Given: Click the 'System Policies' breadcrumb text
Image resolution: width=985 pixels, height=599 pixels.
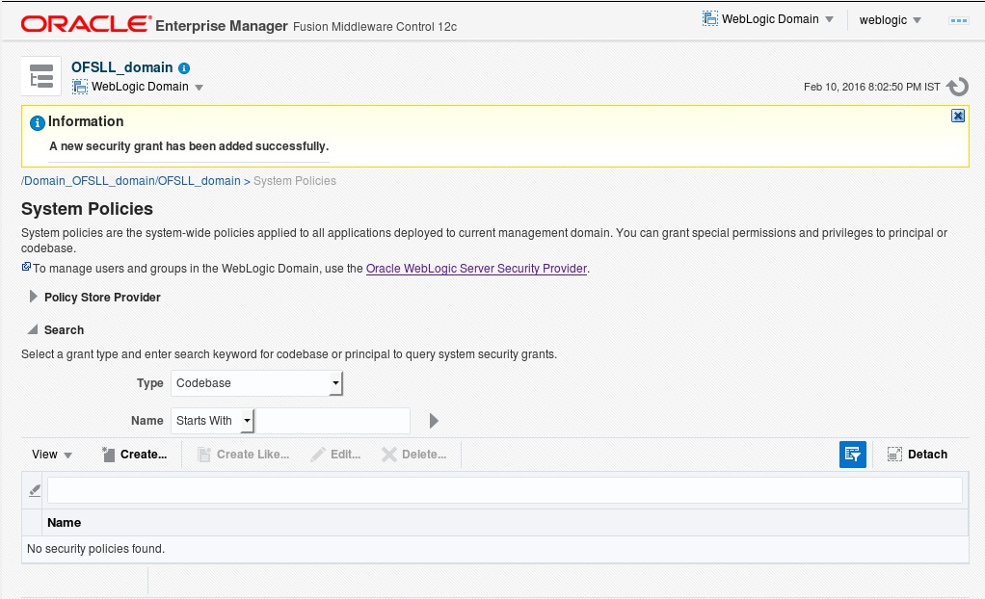Looking at the screenshot, I should pyautogui.click(x=295, y=181).
